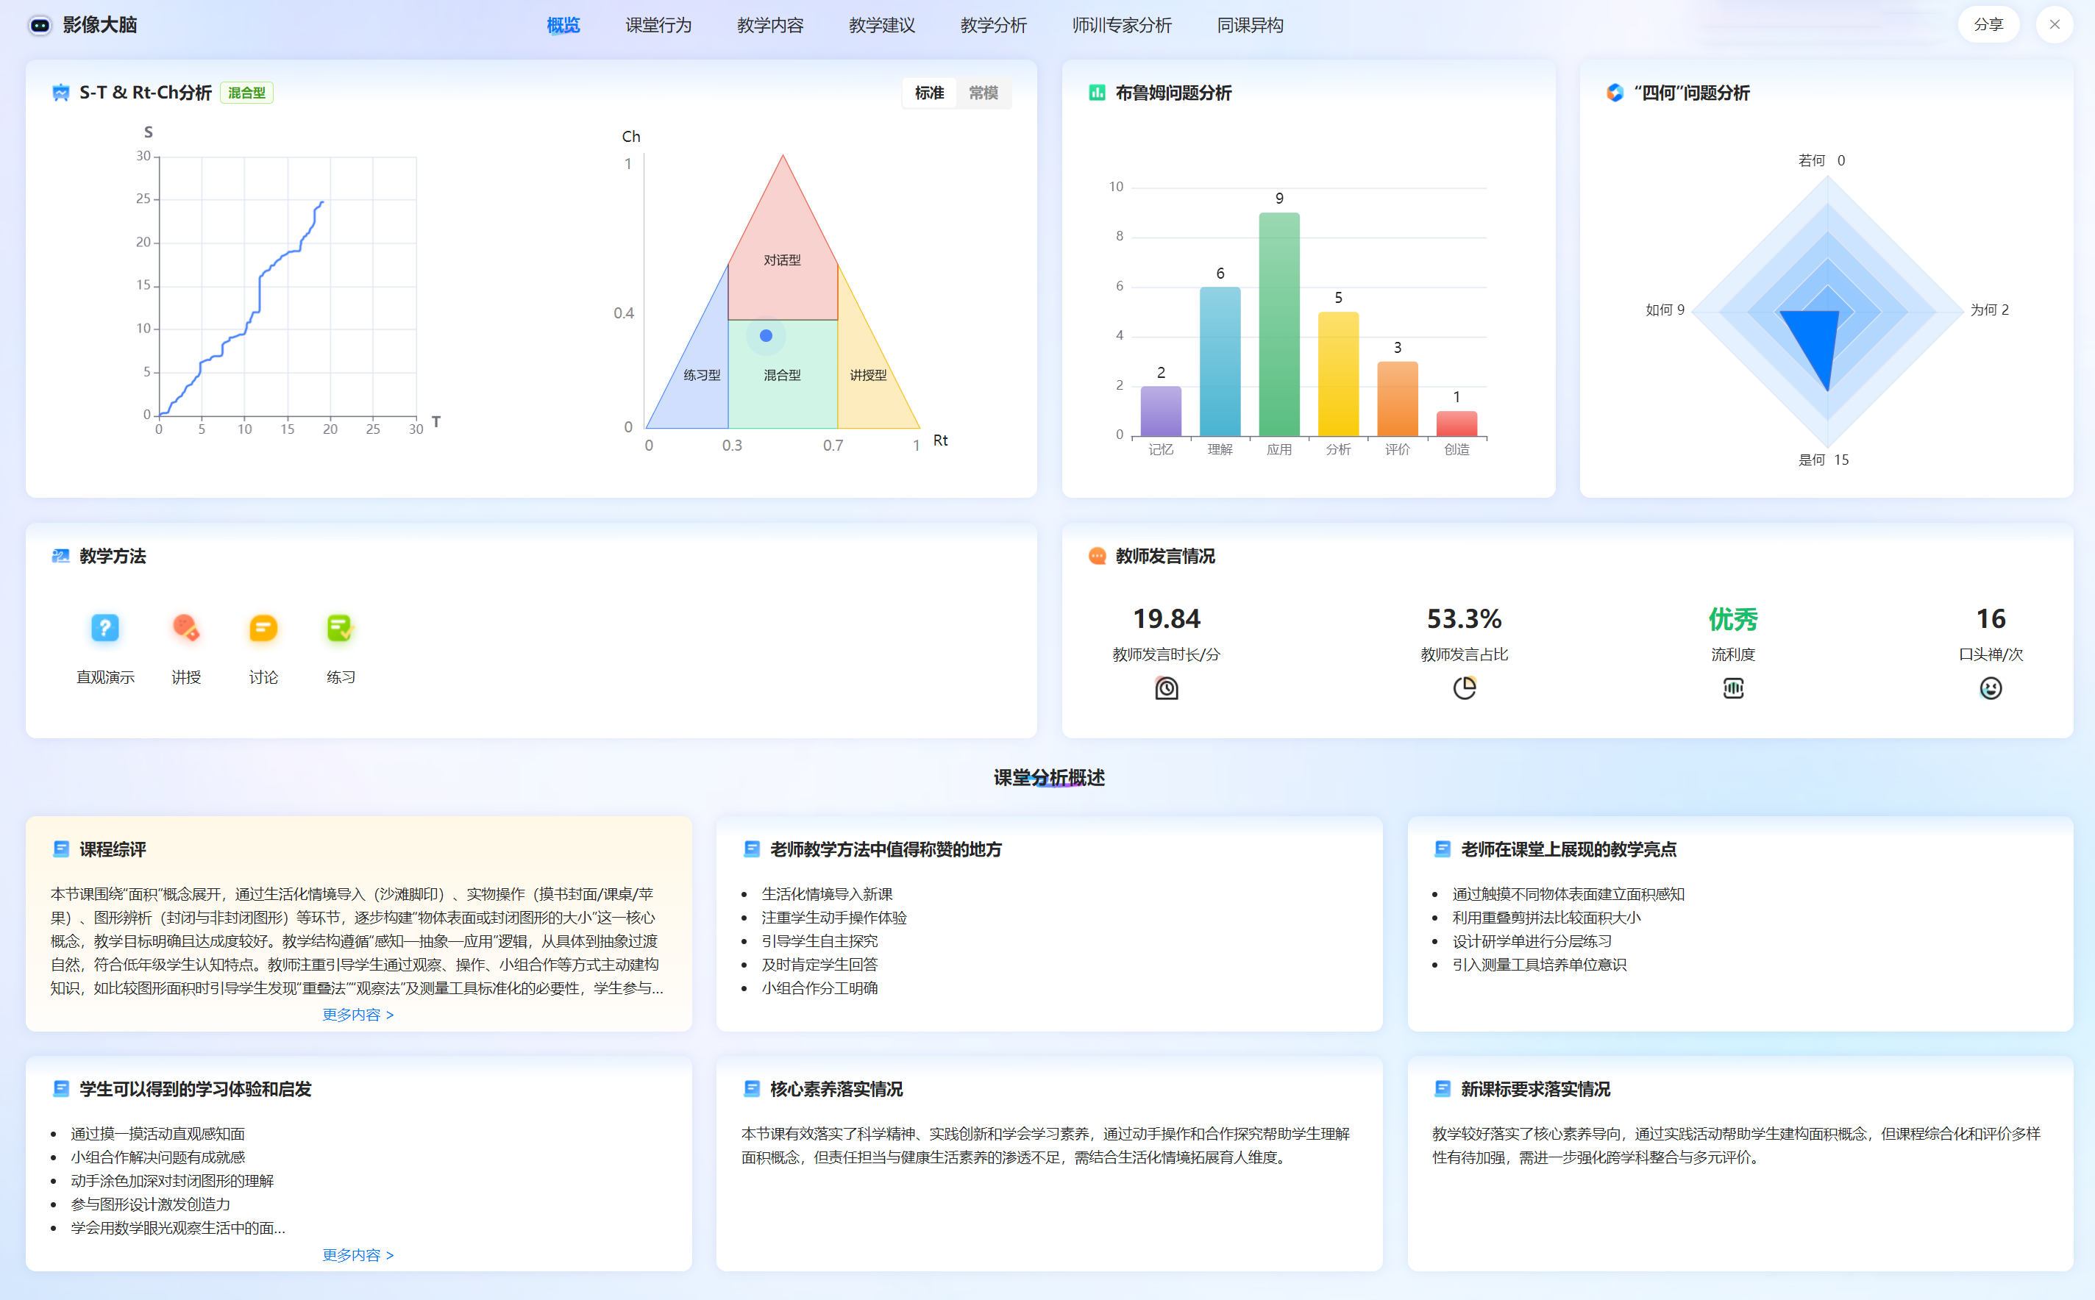Switch to the 教学建议 tab
The width and height of the screenshot is (2095, 1300).
click(x=881, y=25)
